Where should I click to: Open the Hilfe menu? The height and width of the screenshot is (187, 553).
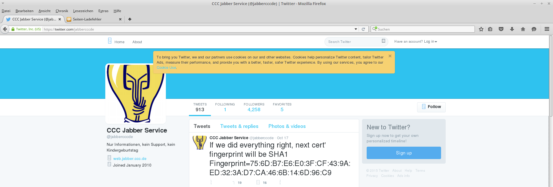click(117, 11)
